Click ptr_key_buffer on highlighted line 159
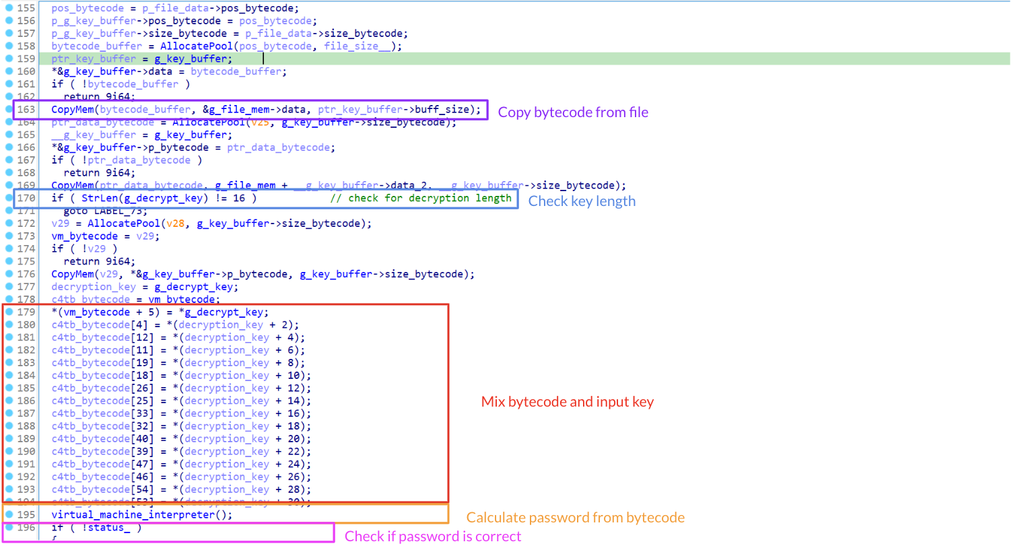Image resolution: width=1022 pixels, height=548 pixels. [x=94, y=59]
